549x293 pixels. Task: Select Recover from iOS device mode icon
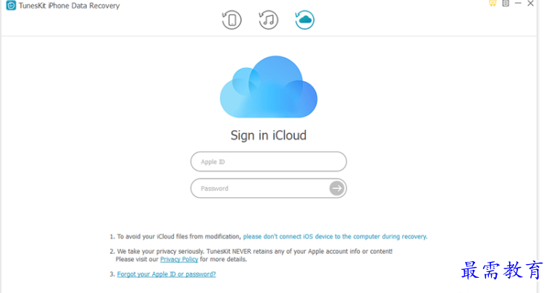pyautogui.click(x=232, y=20)
